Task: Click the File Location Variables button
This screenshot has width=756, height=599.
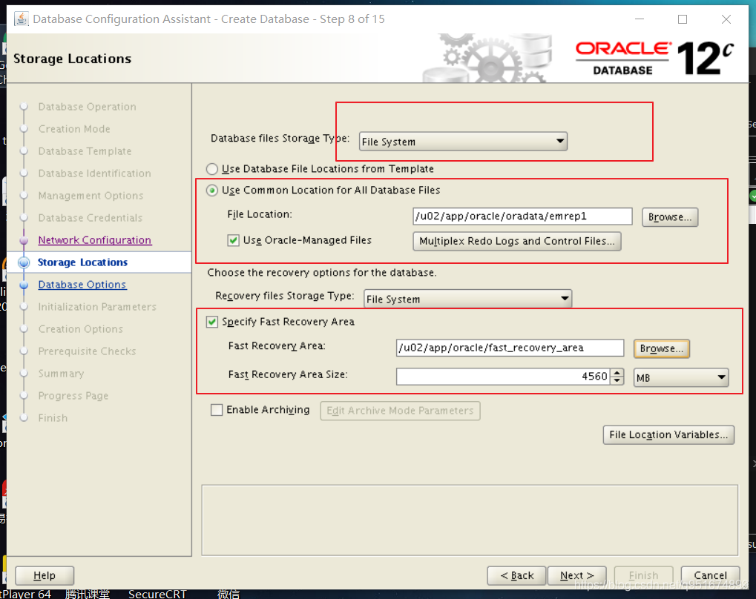Action: point(667,434)
